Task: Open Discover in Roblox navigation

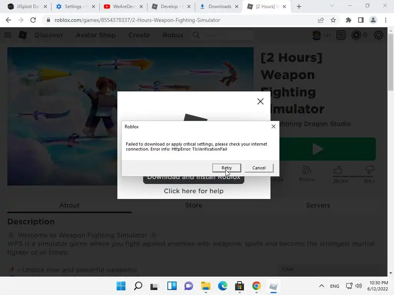Action: [x=49, y=35]
